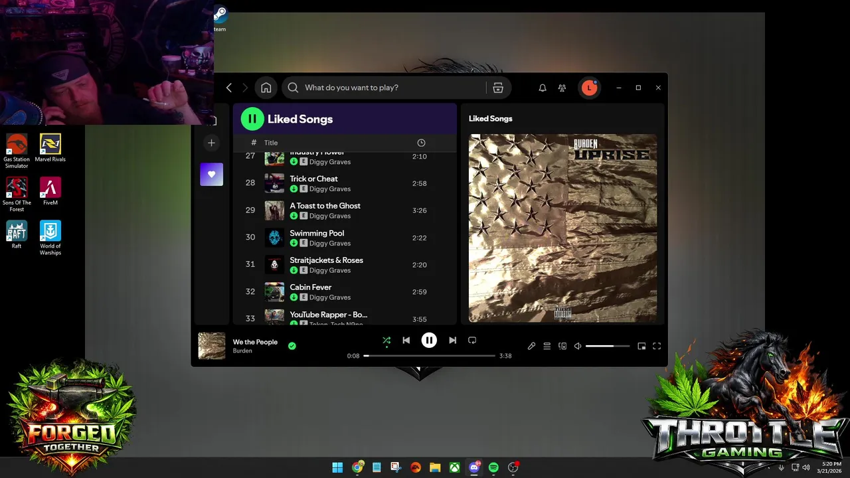Enter full screen with the expand icon
The image size is (850, 478).
[657, 346]
